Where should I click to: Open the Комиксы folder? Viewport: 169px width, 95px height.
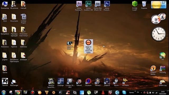pos(5,44)
